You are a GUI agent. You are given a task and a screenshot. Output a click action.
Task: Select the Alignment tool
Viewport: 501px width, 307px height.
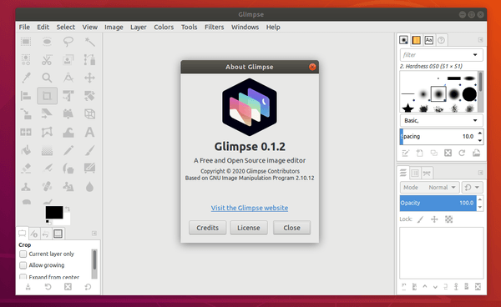point(26,96)
